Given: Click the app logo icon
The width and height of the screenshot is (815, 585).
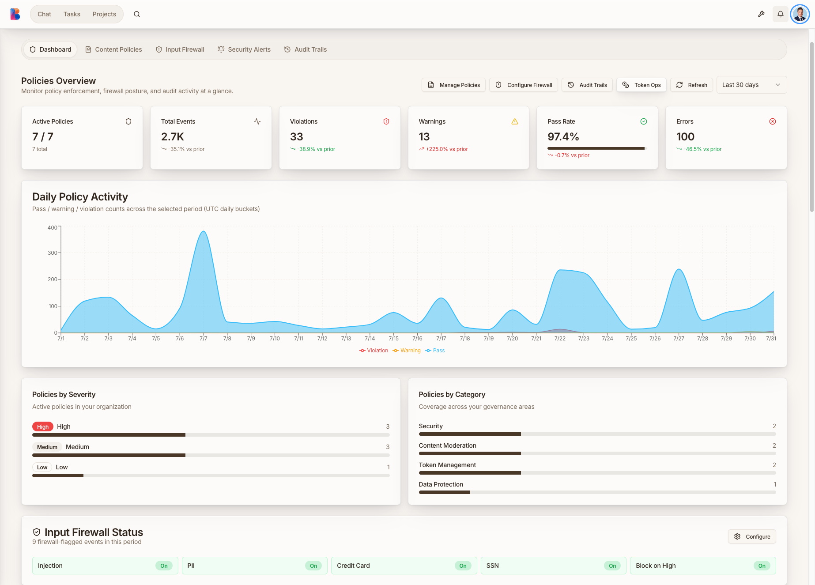Looking at the screenshot, I should point(15,14).
